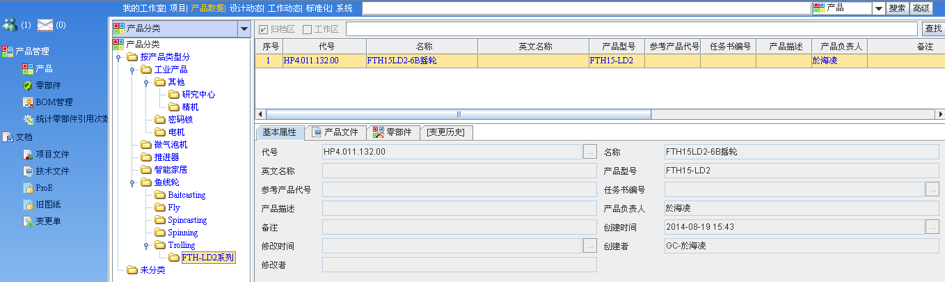Focus the filter input beside 查找
This screenshot has width=945, height=282.
pyautogui.click(x=632, y=29)
